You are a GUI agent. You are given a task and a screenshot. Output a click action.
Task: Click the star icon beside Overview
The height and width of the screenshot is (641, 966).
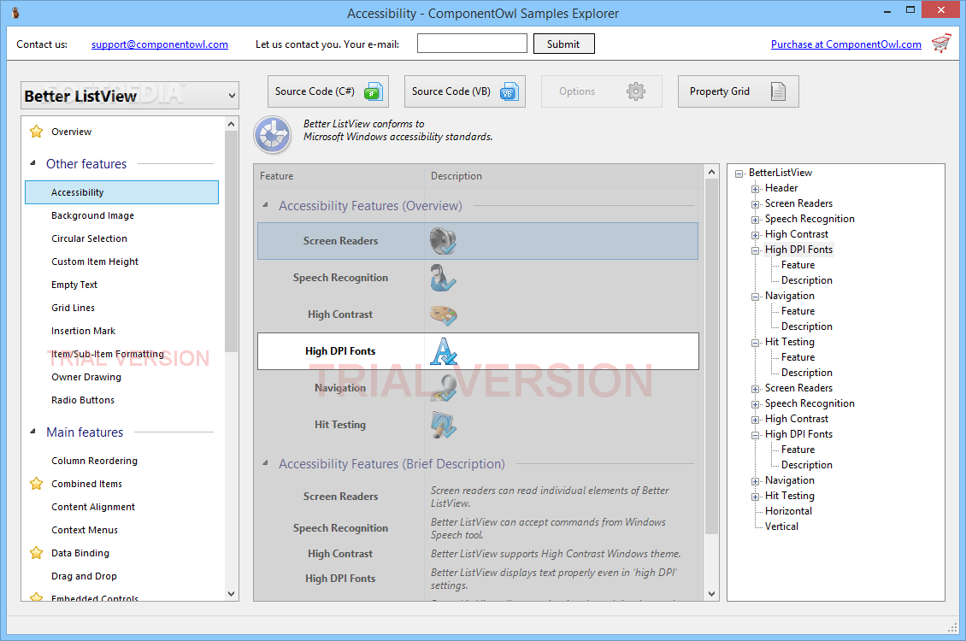point(37,131)
